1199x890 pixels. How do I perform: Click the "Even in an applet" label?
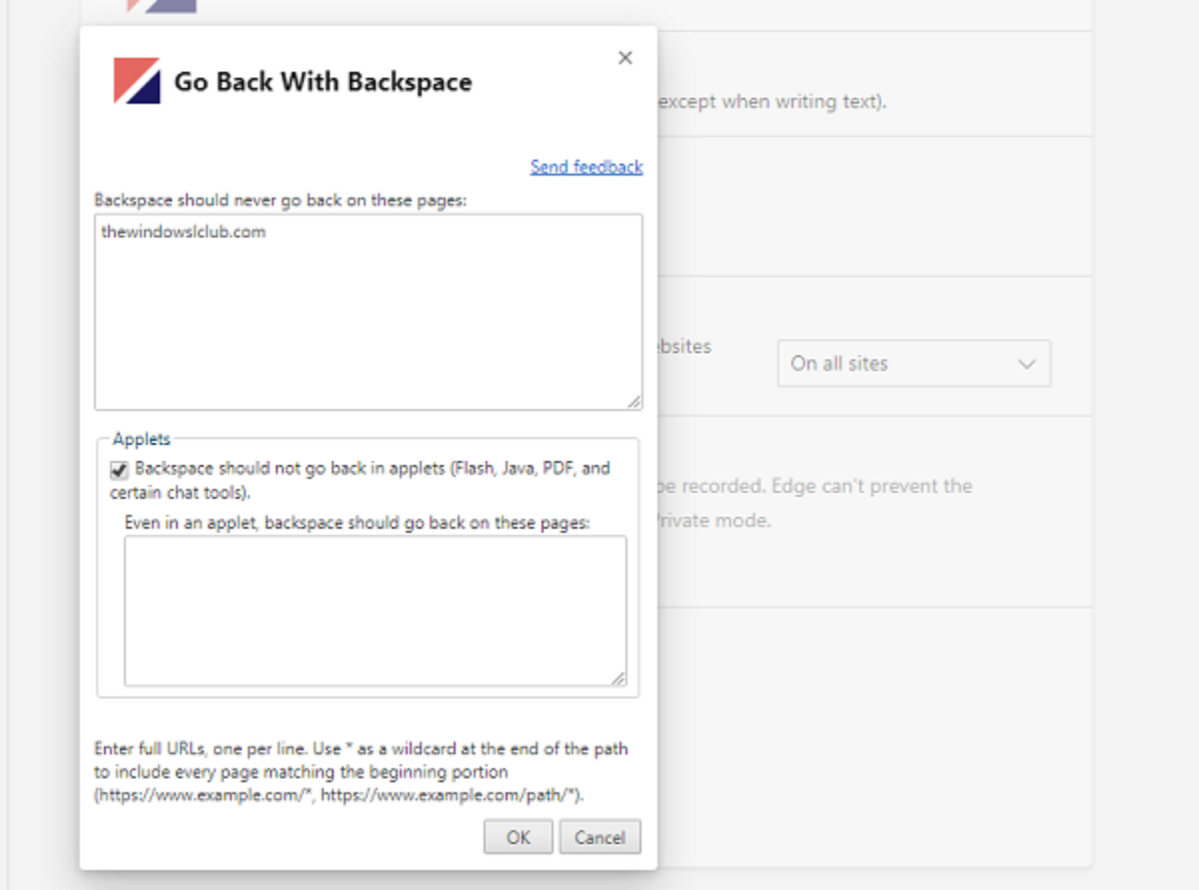(x=357, y=521)
